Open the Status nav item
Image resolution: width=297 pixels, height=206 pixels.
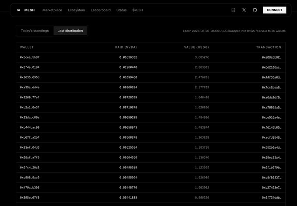tap(122, 10)
